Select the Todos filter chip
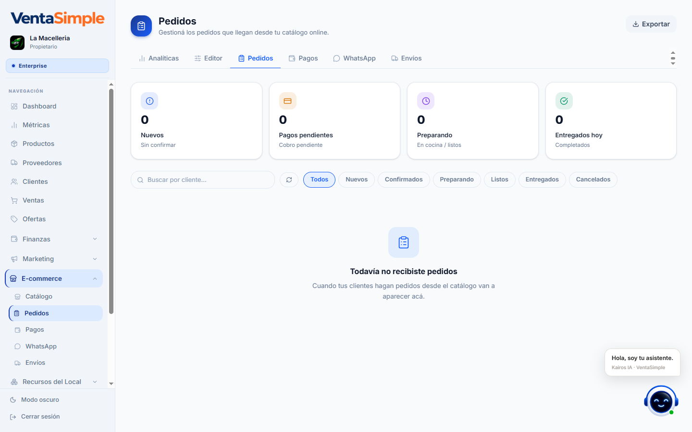692x432 pixels. [319, 180]
